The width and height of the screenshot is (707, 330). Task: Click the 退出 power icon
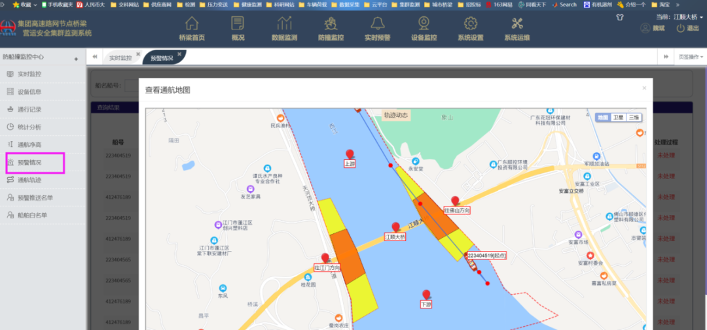(x=681, y=28)
